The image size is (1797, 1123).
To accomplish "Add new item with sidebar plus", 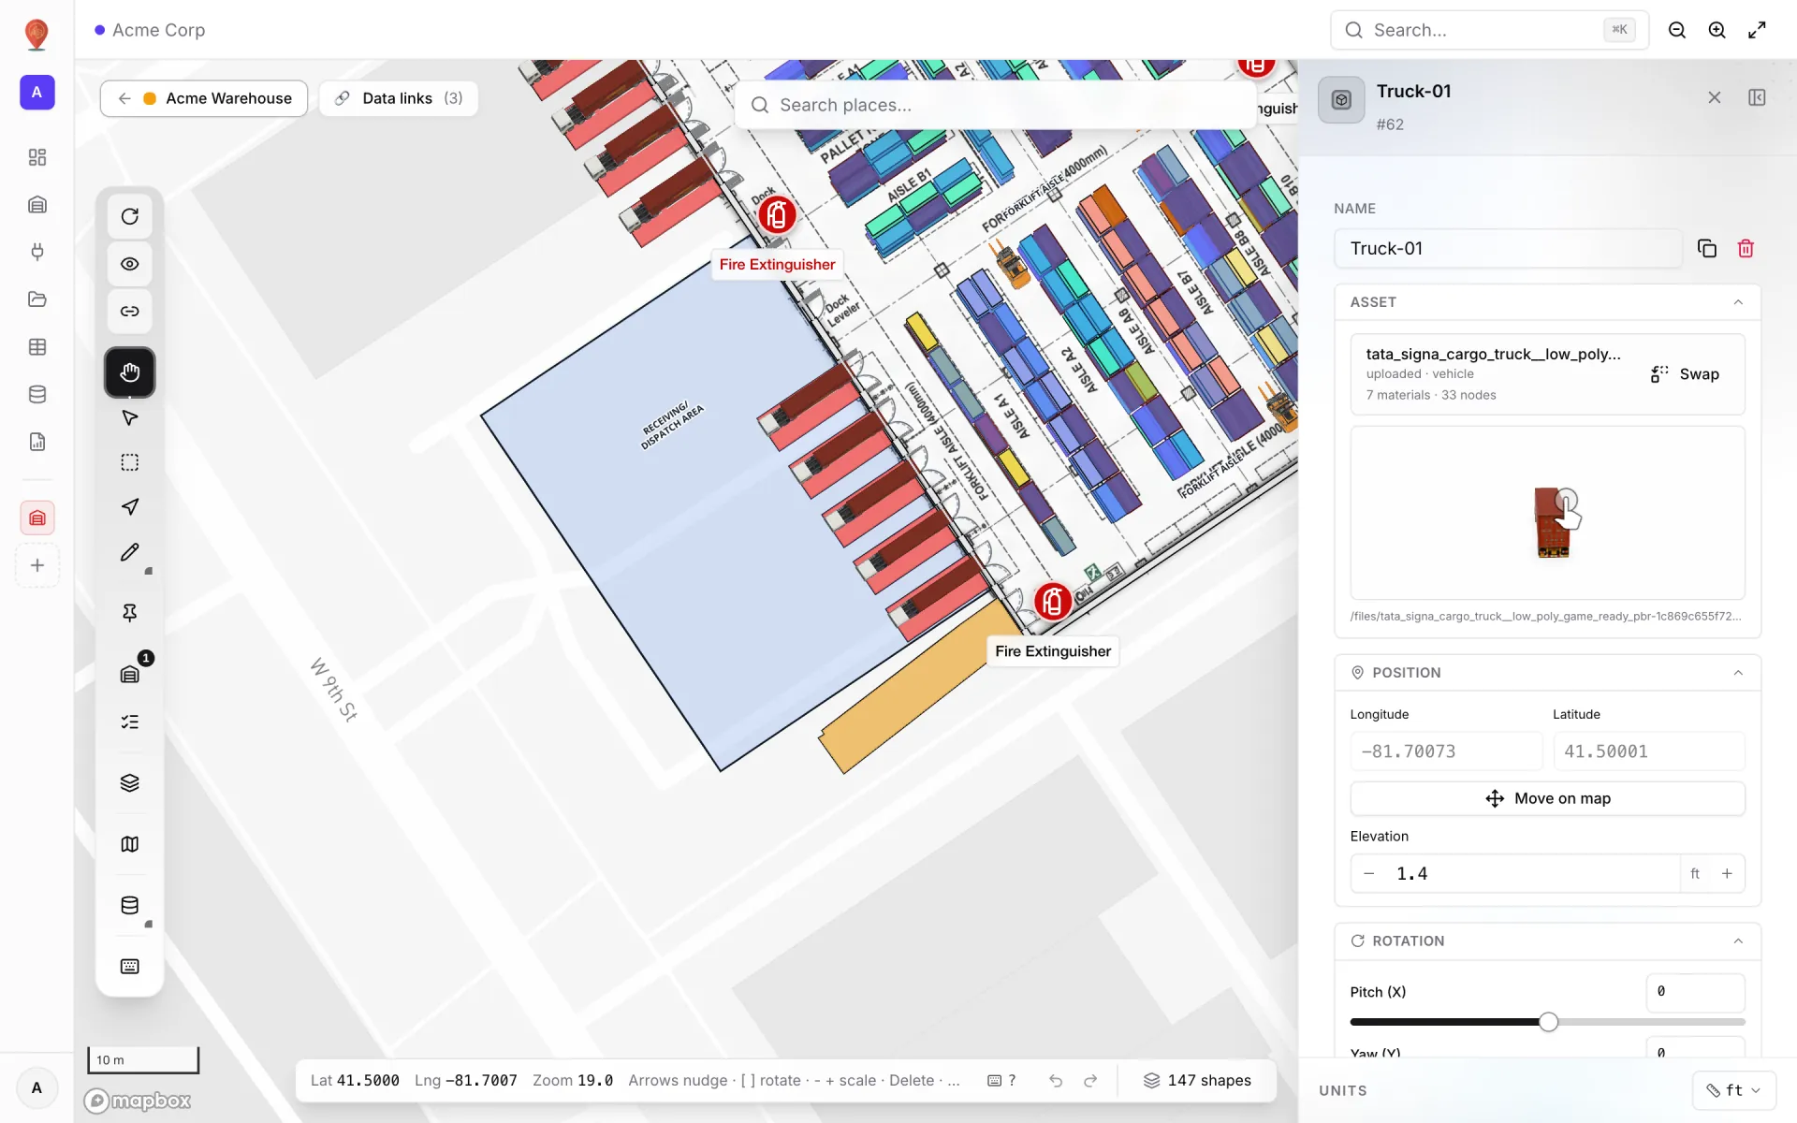I will pos(37,565).
